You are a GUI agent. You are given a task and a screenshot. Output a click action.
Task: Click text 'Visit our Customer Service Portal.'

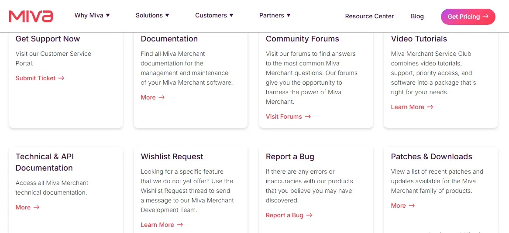click(x=53, y=58)
